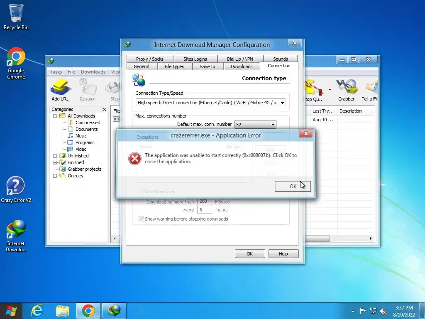Open Stop Queue dropdown arrow
The image size is (425, 319).
click(330, 90)
